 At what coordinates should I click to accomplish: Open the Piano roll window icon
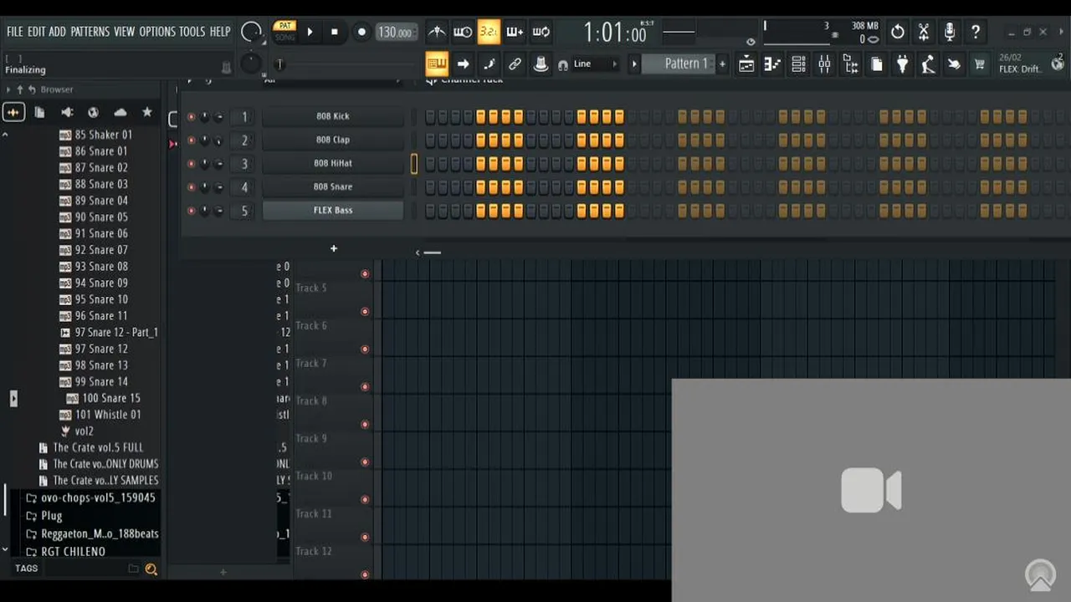tap(772, 64)
